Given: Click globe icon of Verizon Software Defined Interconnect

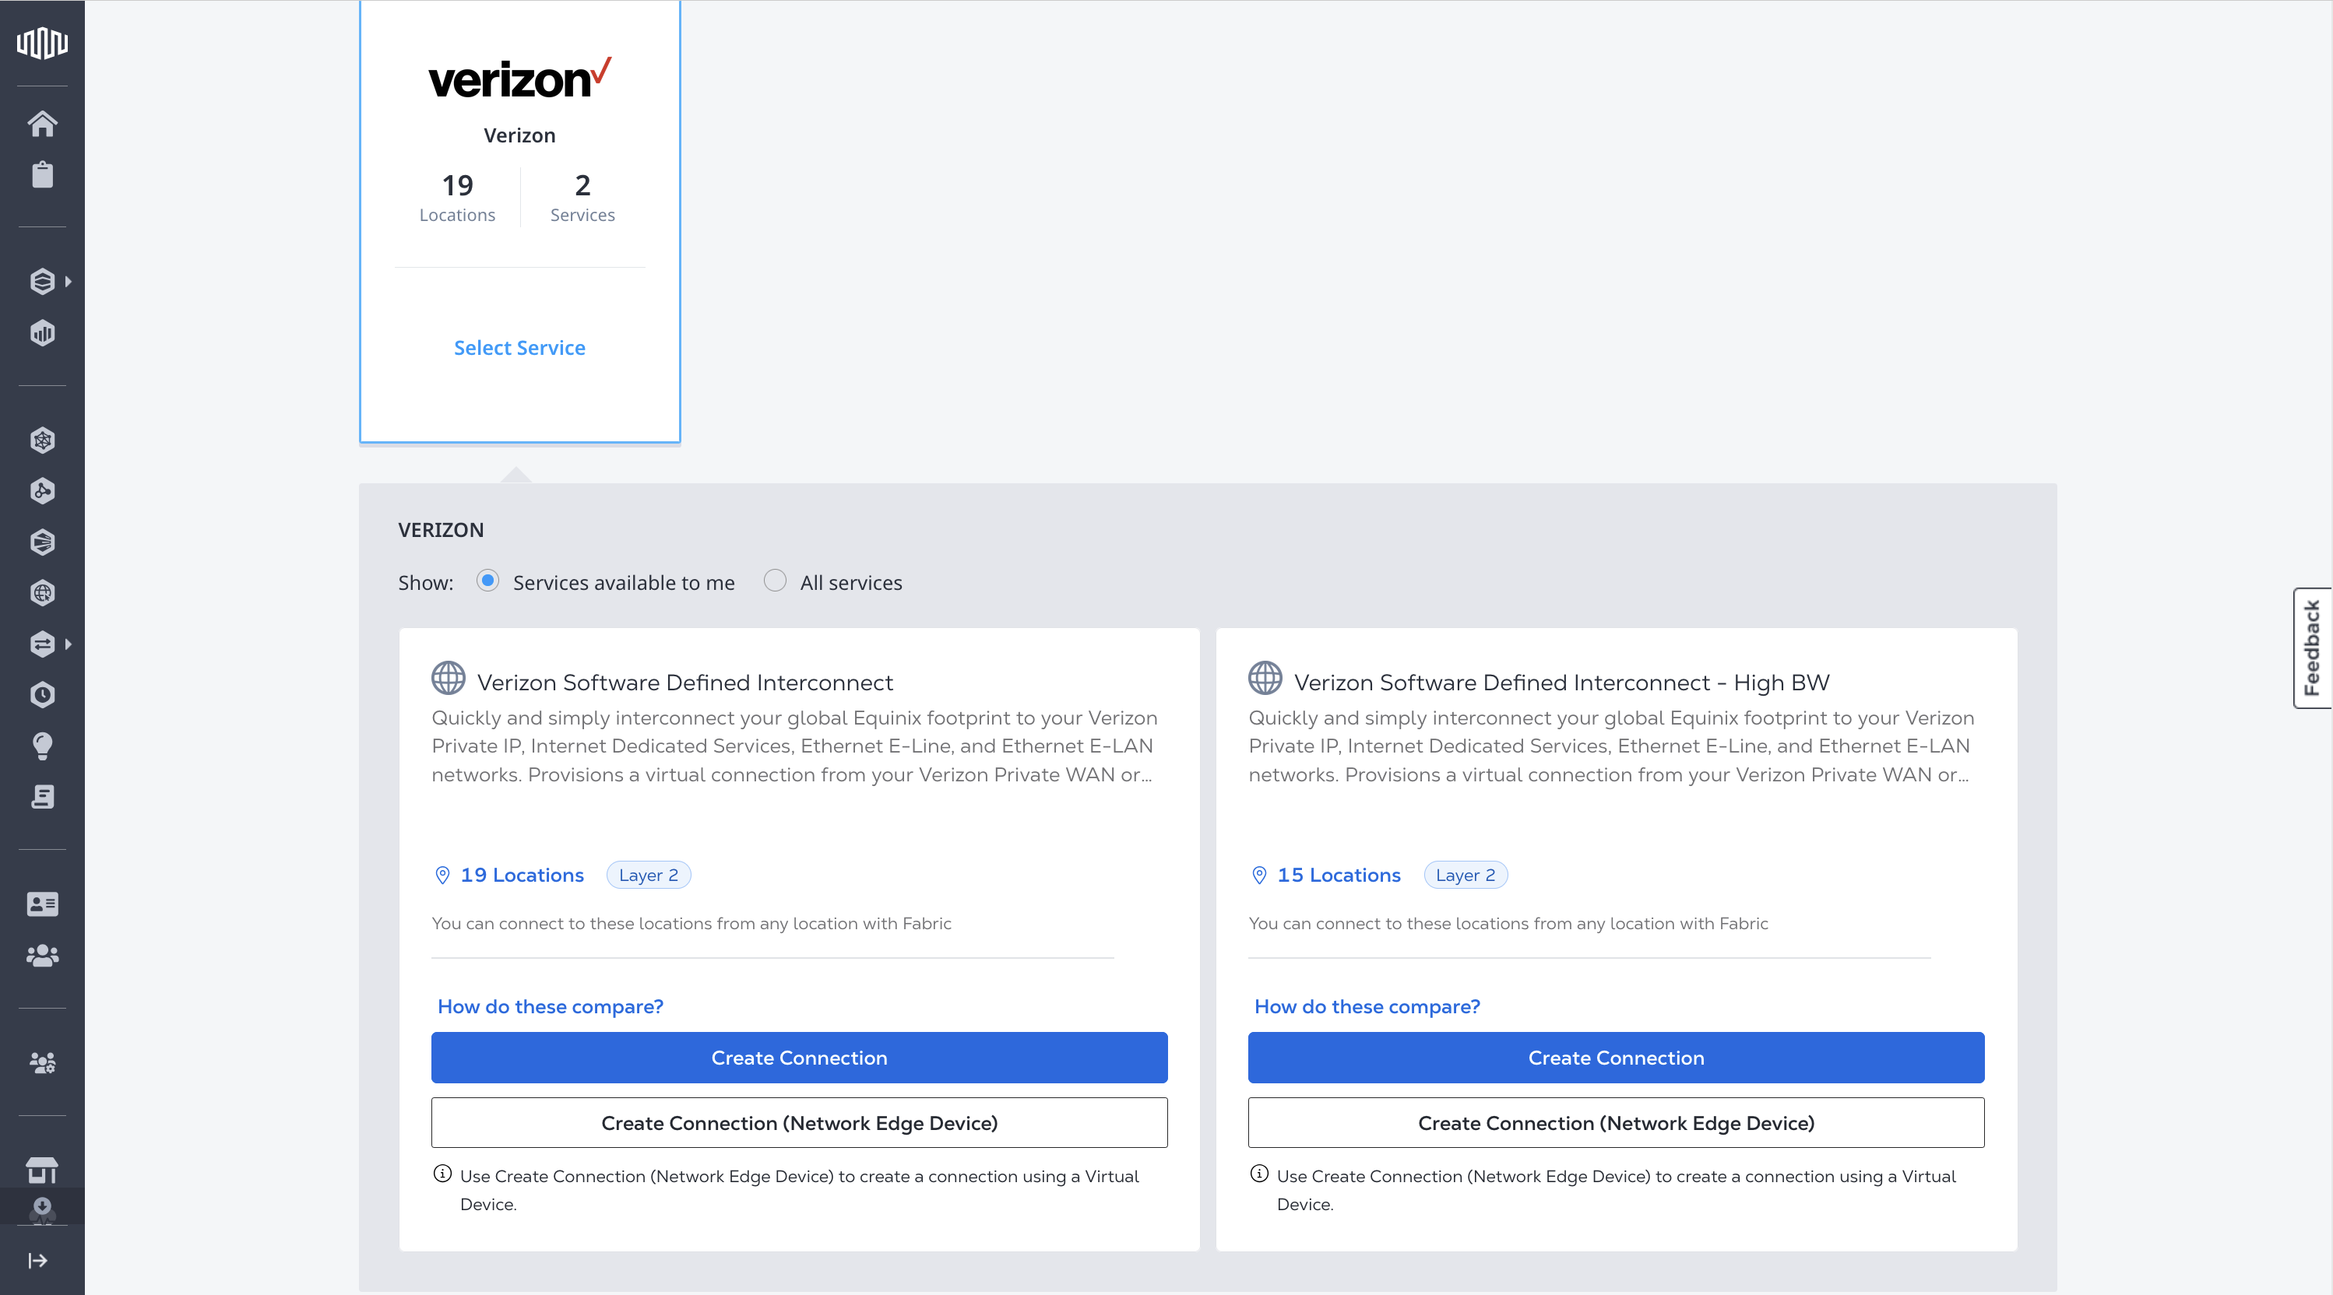Looking at the screenshot, I should (449, 678).
